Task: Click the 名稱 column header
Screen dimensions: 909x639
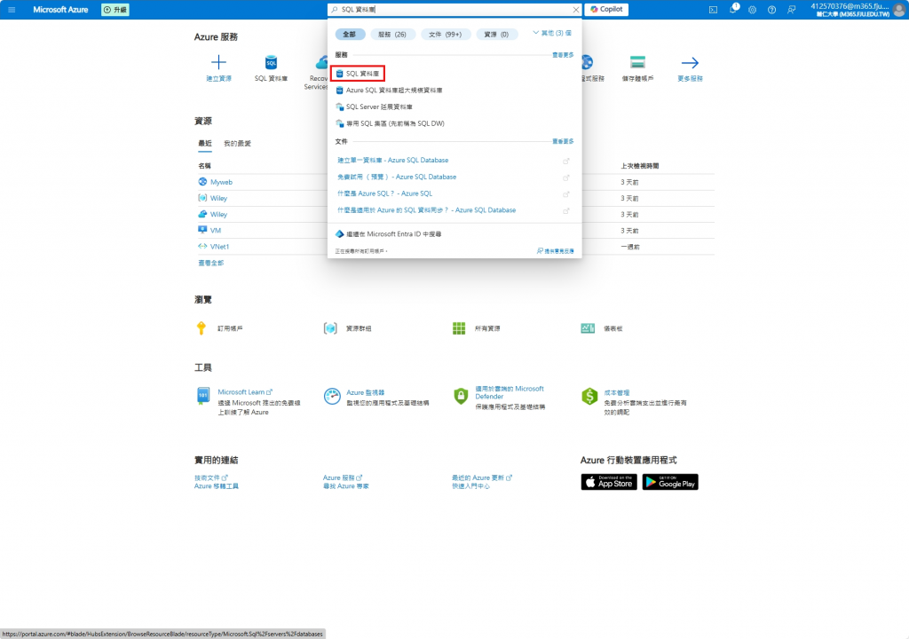Action: coord(205,166)
